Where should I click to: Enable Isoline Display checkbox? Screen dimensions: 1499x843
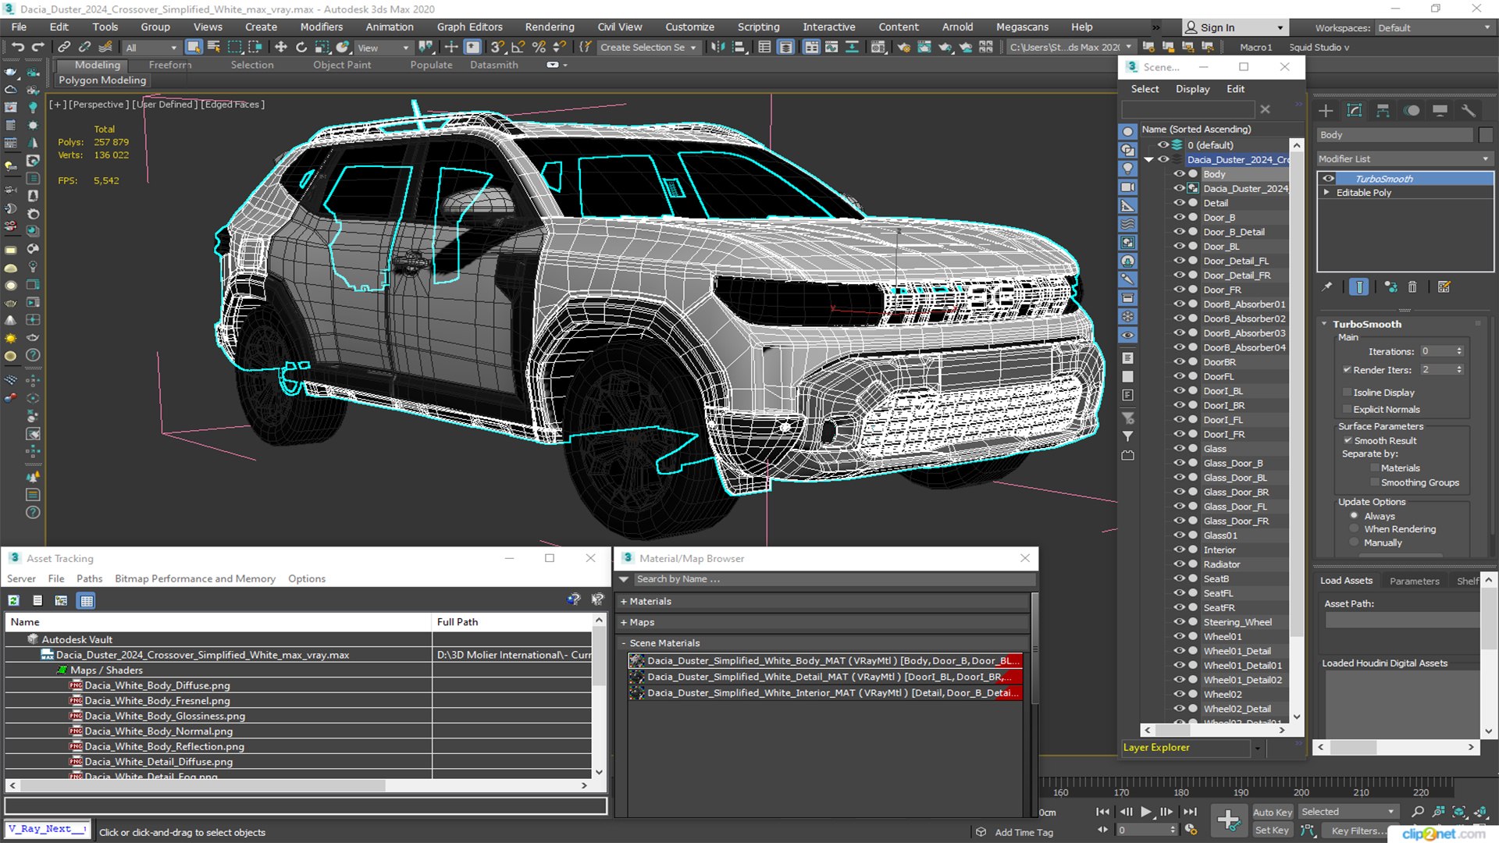point(1347,393)
